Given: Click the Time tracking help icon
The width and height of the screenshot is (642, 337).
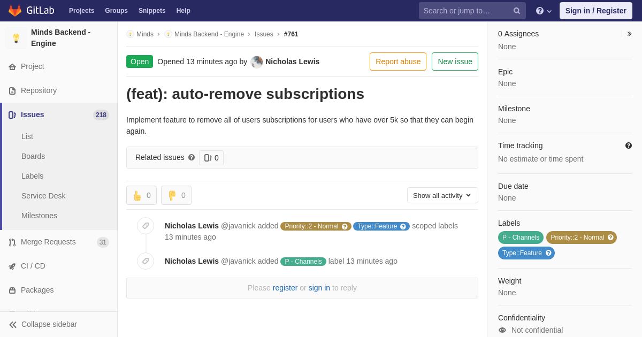Looking at the screenshot, I should (x=628, y=145).
